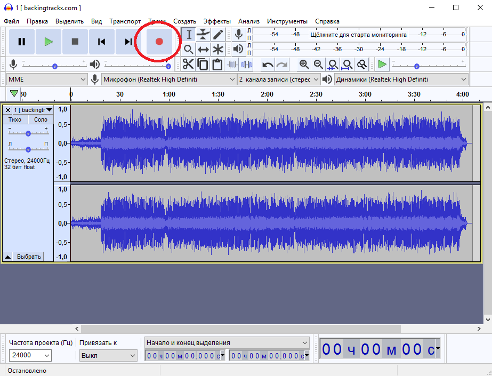Open audio position time format arrow
This screenshot has height=376, width=492.
click(x=438, y=348)
